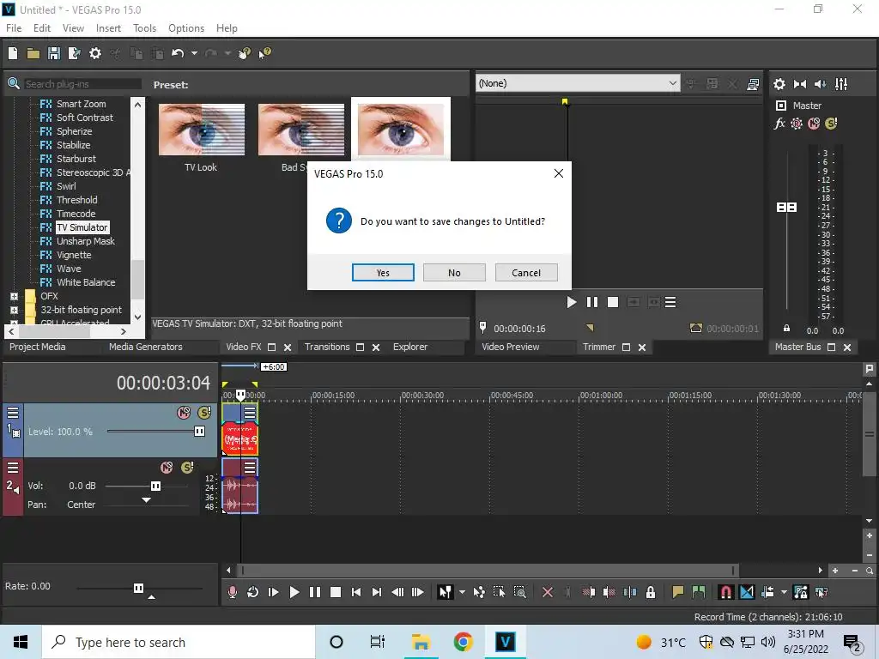The image size is (879, 659).
Task: Open the Insert menu
Action: [108, 28]
